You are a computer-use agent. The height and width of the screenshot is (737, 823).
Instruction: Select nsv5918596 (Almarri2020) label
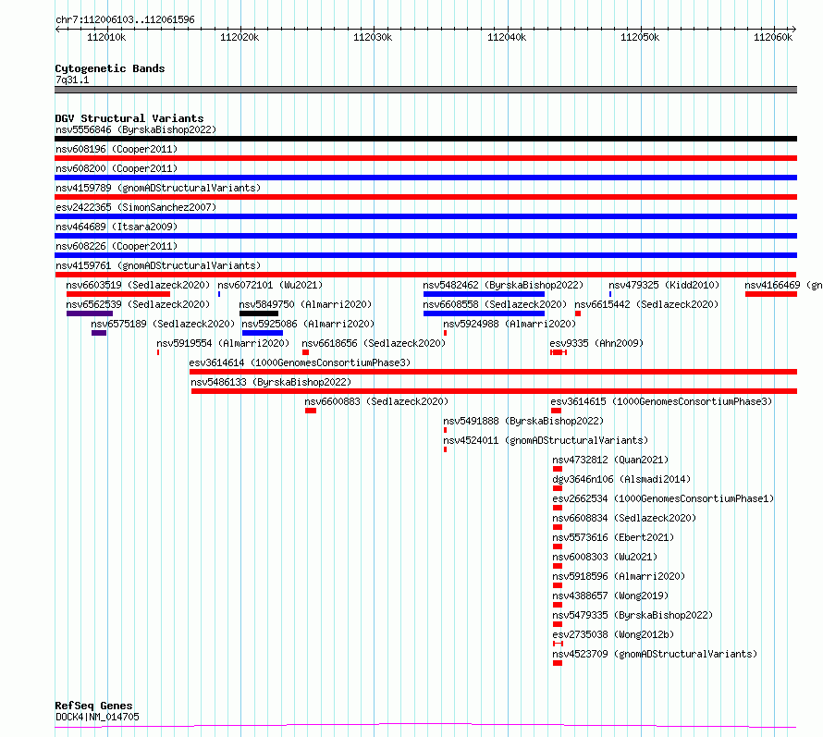pos(619,576)
